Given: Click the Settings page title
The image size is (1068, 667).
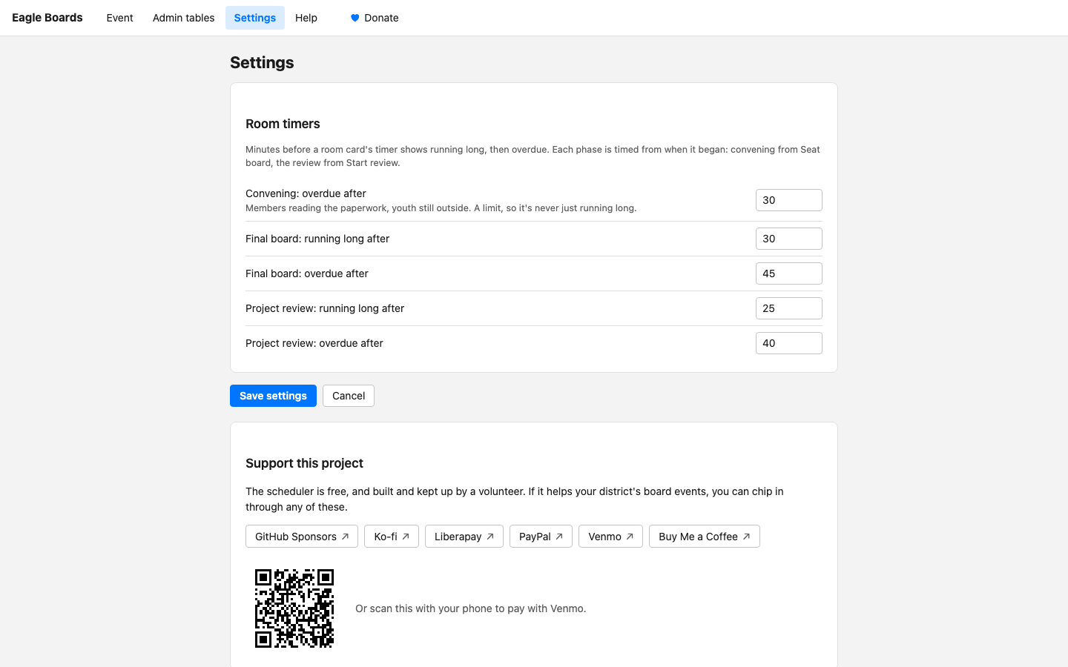Looking at the screenshot, I should tap(262, 63).
